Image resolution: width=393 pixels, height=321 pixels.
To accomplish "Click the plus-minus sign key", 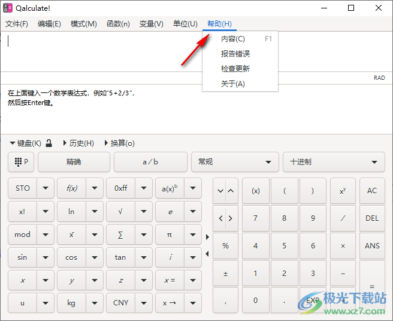I will click(x=226, y=273).
